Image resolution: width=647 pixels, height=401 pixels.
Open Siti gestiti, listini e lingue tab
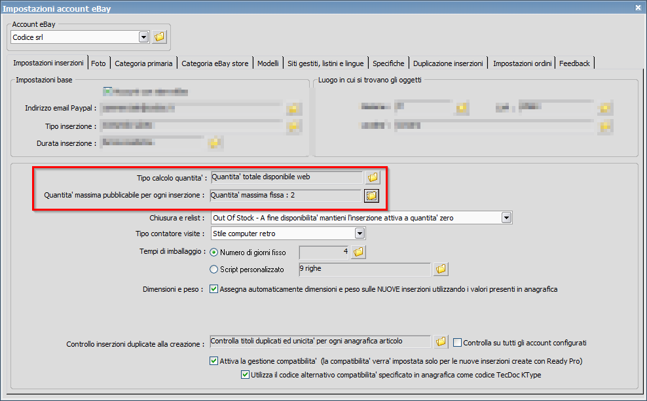[325, 63]
